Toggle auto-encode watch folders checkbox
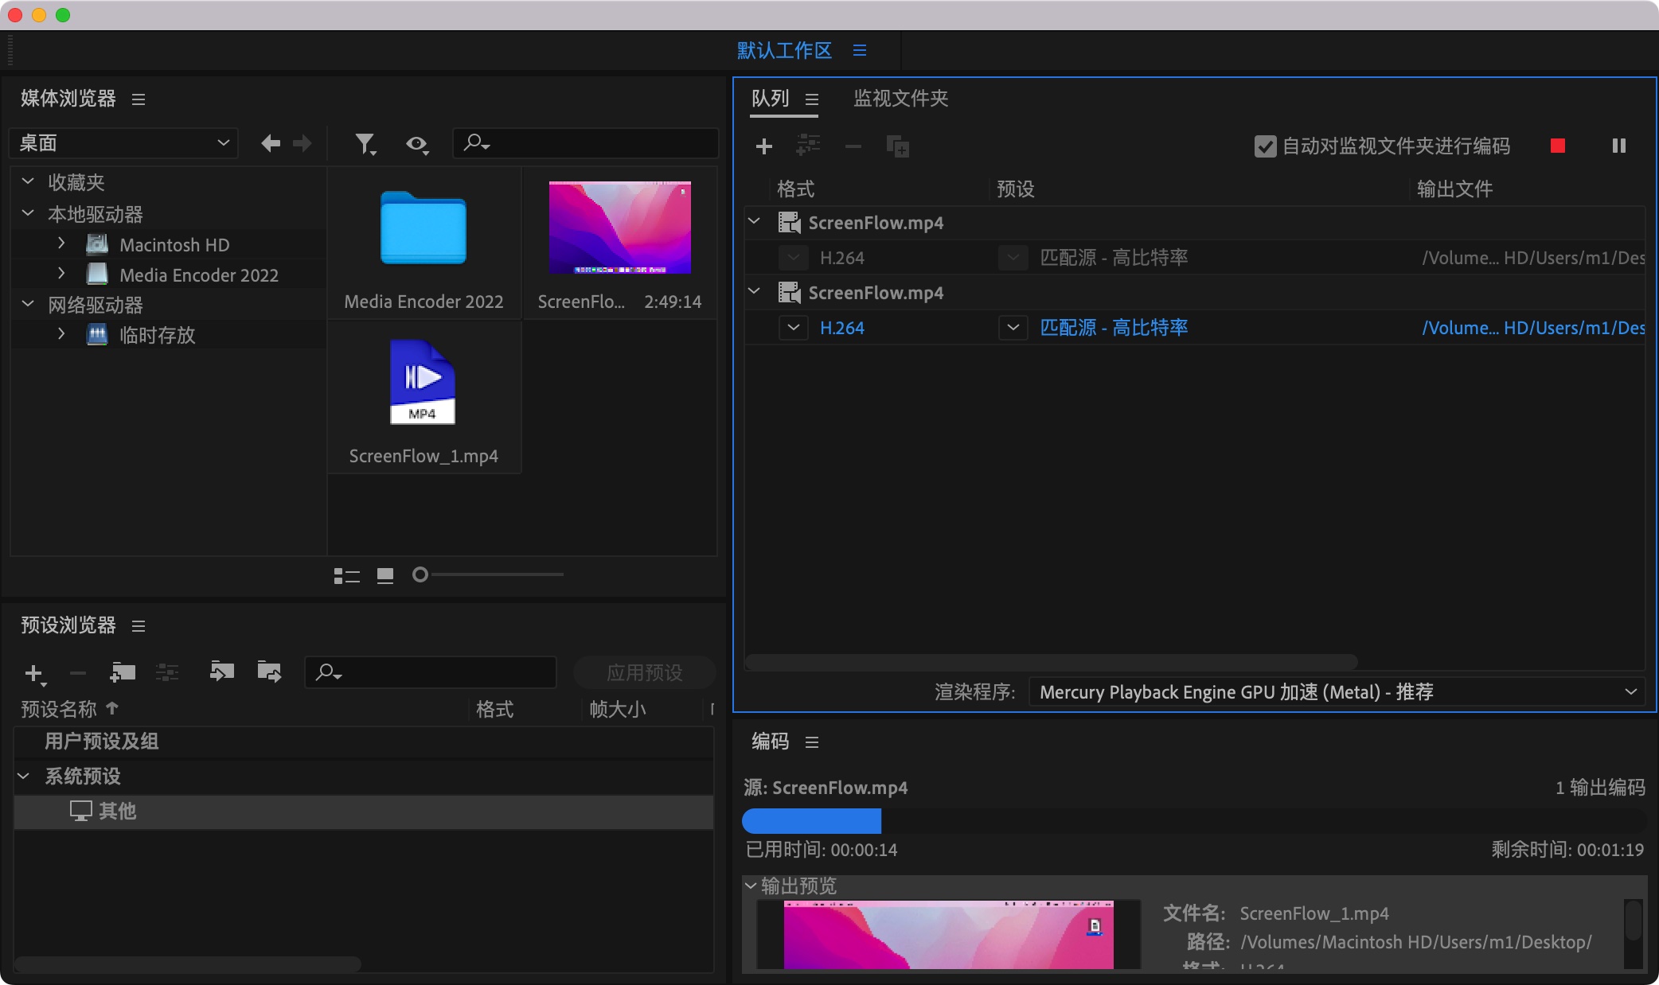Image resolution: width=1659 pixels, height=985 pixels. coord(1265,146)
